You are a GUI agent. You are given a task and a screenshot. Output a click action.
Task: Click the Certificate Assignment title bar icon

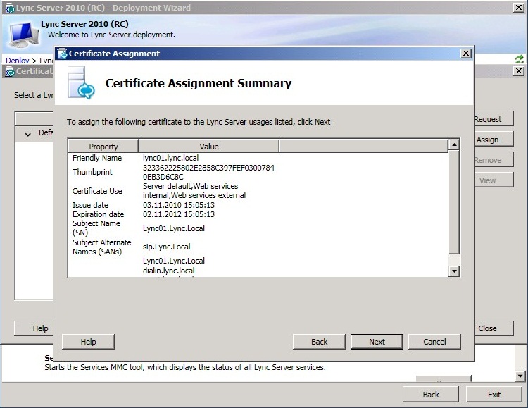pyautogui.click(x=62, y=54)
